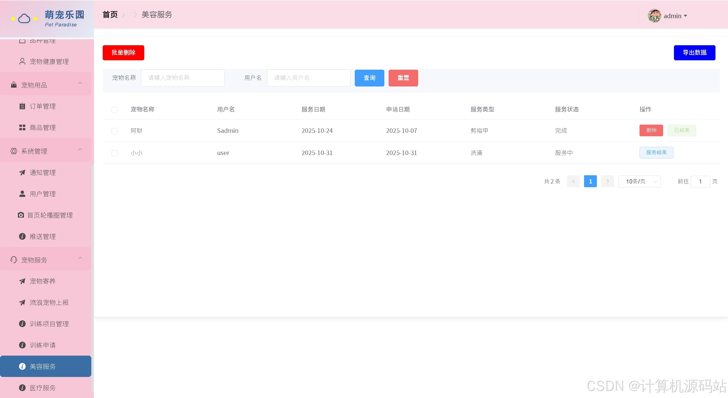The width and height of the screenshot is (728, 398).
Task: Click the info icon beside 医疗服务
Action: coord(22,388)
